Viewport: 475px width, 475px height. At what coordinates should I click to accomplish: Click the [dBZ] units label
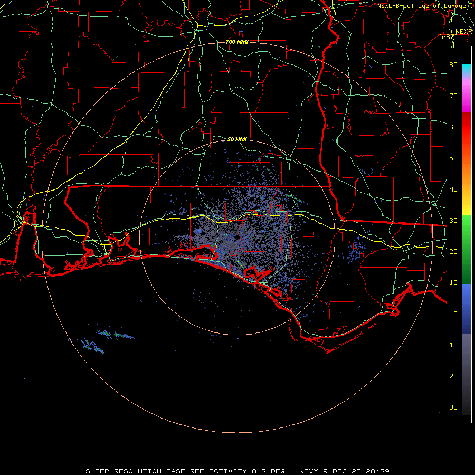point(448,37)
